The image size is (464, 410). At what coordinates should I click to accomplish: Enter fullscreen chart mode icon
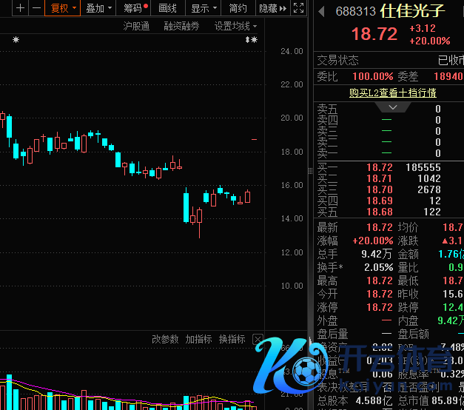click(298, 8)
